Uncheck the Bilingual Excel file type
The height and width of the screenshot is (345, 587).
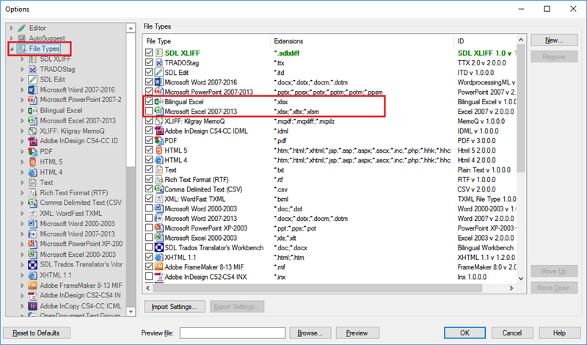pyautogui.click(x=149, y=101)
